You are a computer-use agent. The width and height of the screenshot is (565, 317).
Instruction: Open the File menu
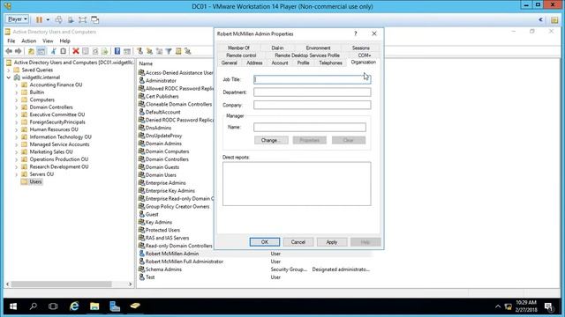(11, 41)
